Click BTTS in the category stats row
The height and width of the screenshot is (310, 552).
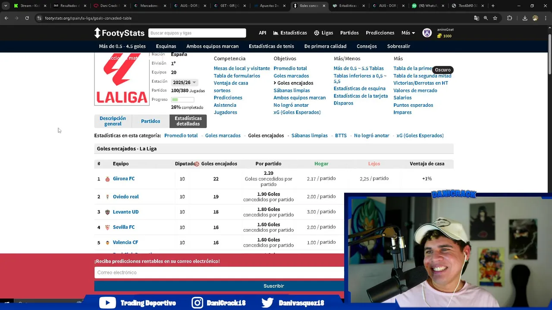click(x=341, y=136)
